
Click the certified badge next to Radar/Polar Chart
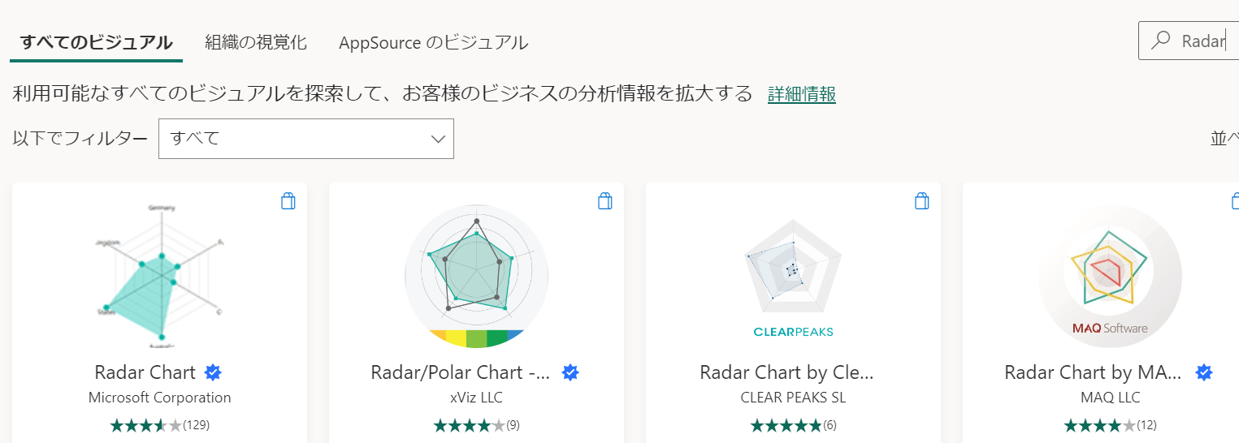tap(570, 372)
